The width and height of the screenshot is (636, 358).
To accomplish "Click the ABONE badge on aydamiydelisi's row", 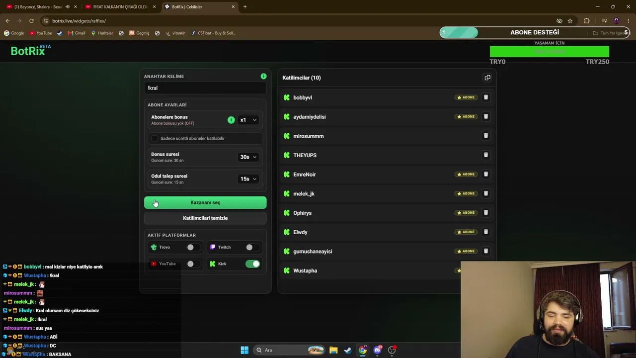I will (x=466, y=117).
